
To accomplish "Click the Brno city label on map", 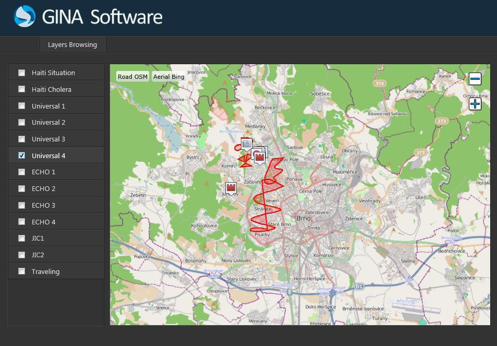I will (x=304, y=218).
